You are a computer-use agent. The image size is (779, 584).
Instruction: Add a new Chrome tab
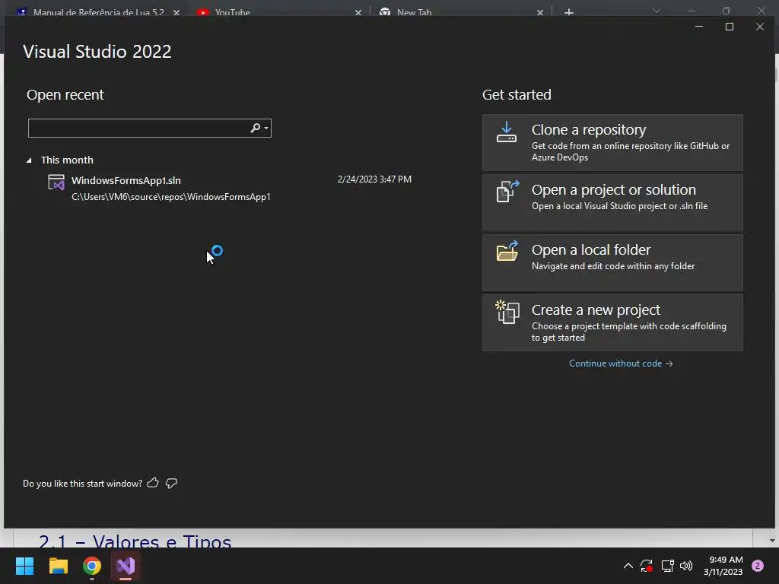pyautogui.click(x=569, y=12)
